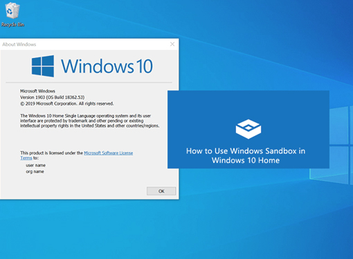The image size is (353, 259).
Task: Click the OK button in About Windows
Action: click(161, 191)
